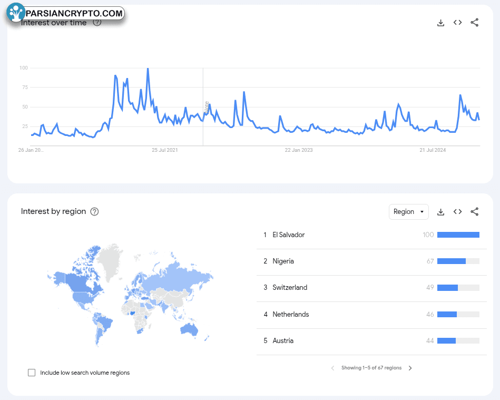The image size is (500, 400).
Task: Download the Interest over time chart data
Action: pos(441,23)
